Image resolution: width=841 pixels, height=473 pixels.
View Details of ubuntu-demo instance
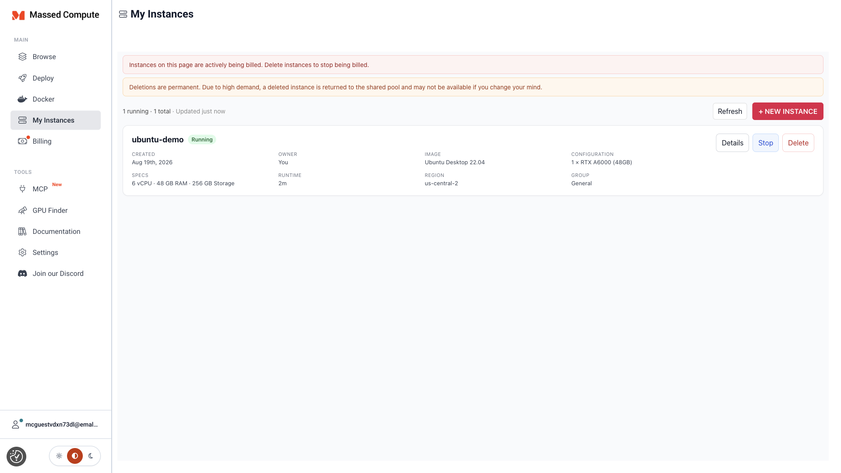pyautogui.click(x=732, y=143)
